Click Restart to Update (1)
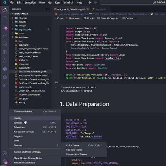The width and height of the screenshot is (166, 166). 35,163
